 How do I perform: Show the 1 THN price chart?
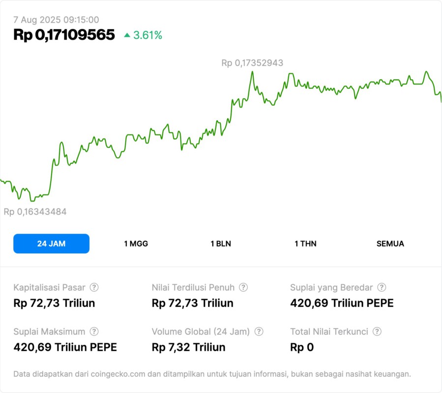[x=305, y=244]
